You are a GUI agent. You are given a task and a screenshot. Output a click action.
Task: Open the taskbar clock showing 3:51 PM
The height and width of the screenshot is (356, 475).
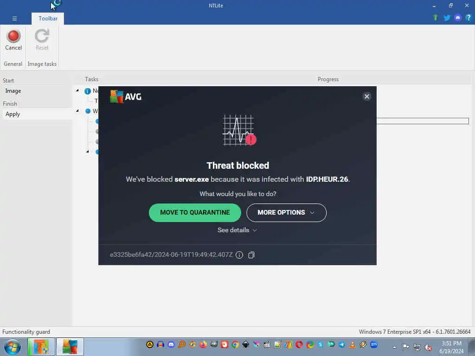tap(451, 347)
